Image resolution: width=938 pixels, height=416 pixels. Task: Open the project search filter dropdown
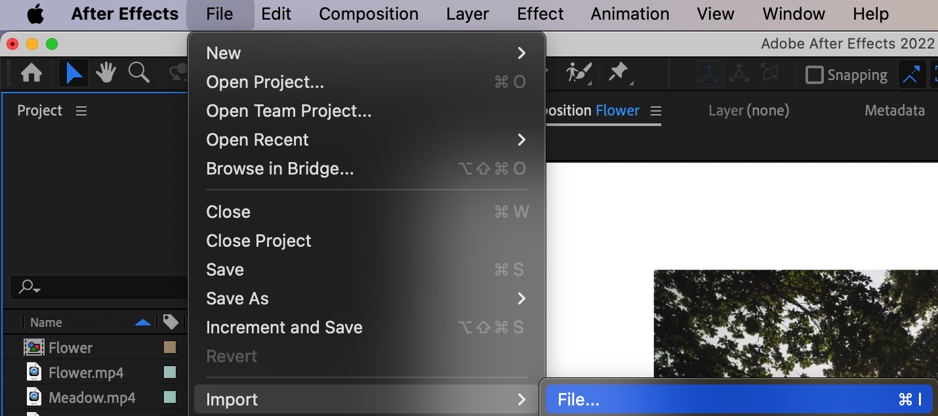30,287
